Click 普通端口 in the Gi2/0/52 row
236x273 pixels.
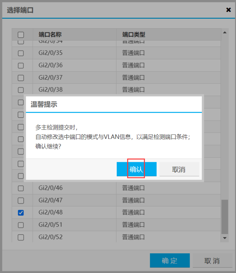coord(133,237)
